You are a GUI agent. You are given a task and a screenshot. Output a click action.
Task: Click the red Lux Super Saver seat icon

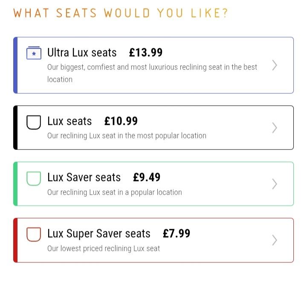click(x=34, y=234)
